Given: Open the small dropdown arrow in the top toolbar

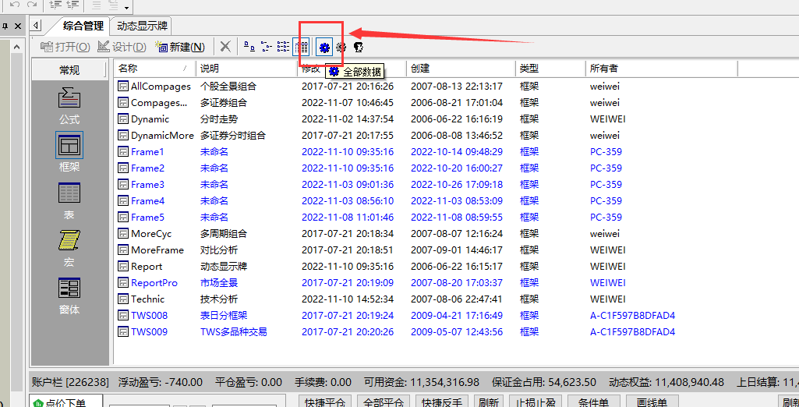Looking at the screenshot, I should (x=126, y=8).
